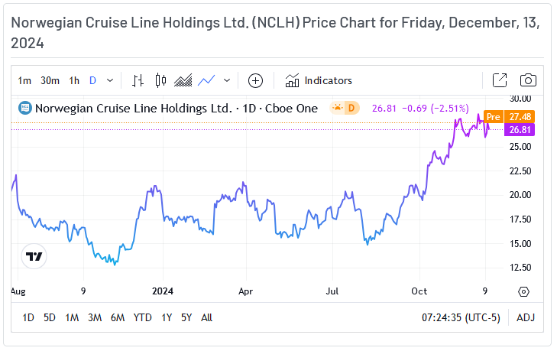The height and width of the screenshot is (351, 557).
Task: Toggle ADJ adjusted data setting
Action: 526,317
